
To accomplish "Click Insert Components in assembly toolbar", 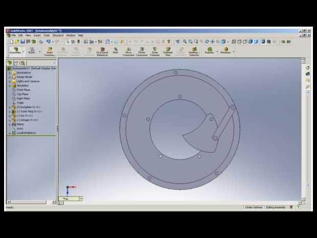I will point(50,52).
